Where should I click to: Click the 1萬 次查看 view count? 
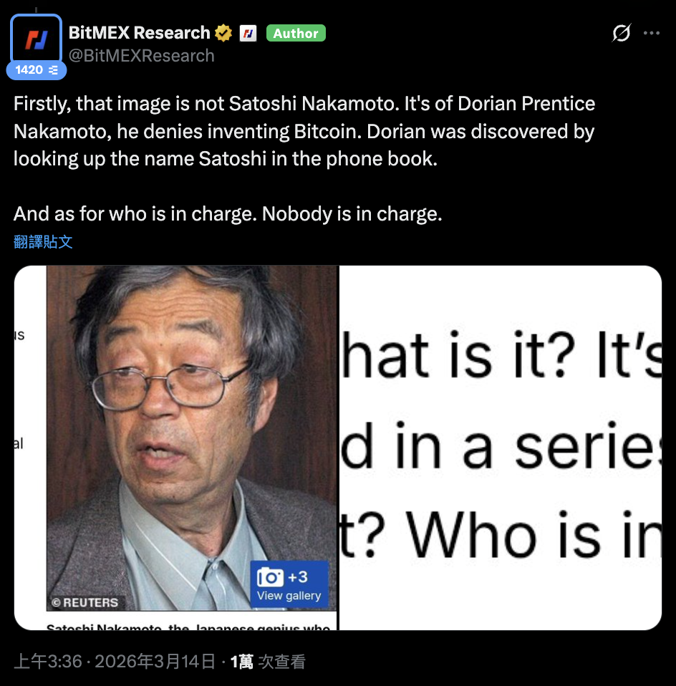point(268,661)
